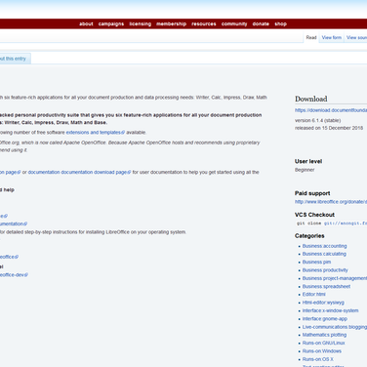Viewport: 367px width, 367px height.
Task: Open Business spreadsheet category
Action: [x=326, y=286]
